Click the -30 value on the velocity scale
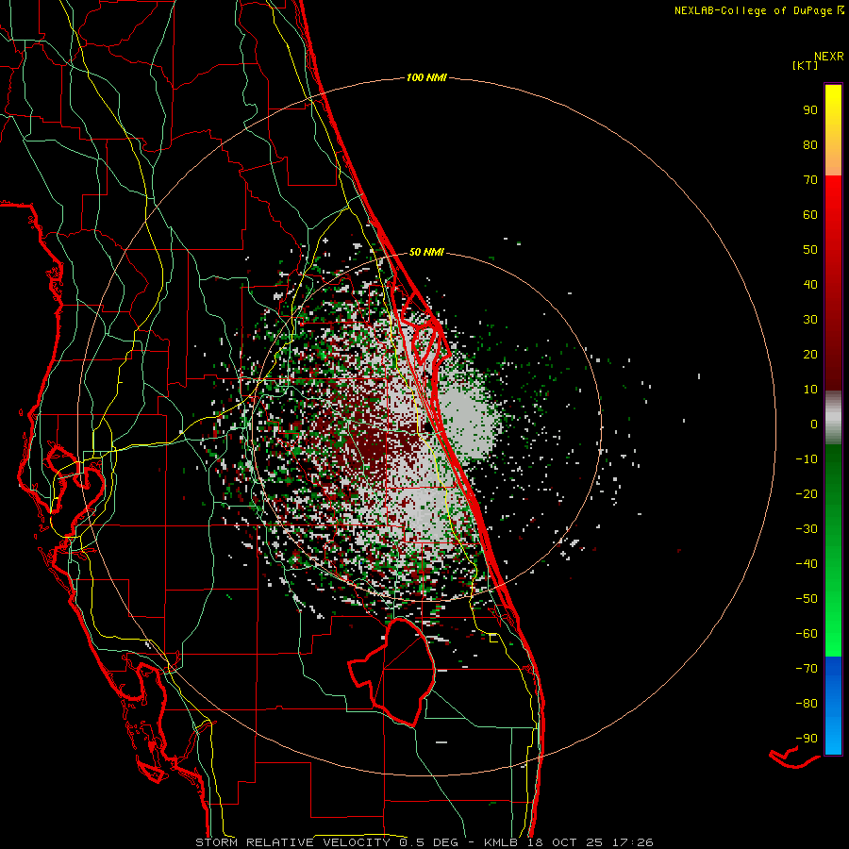 [807, 529]
